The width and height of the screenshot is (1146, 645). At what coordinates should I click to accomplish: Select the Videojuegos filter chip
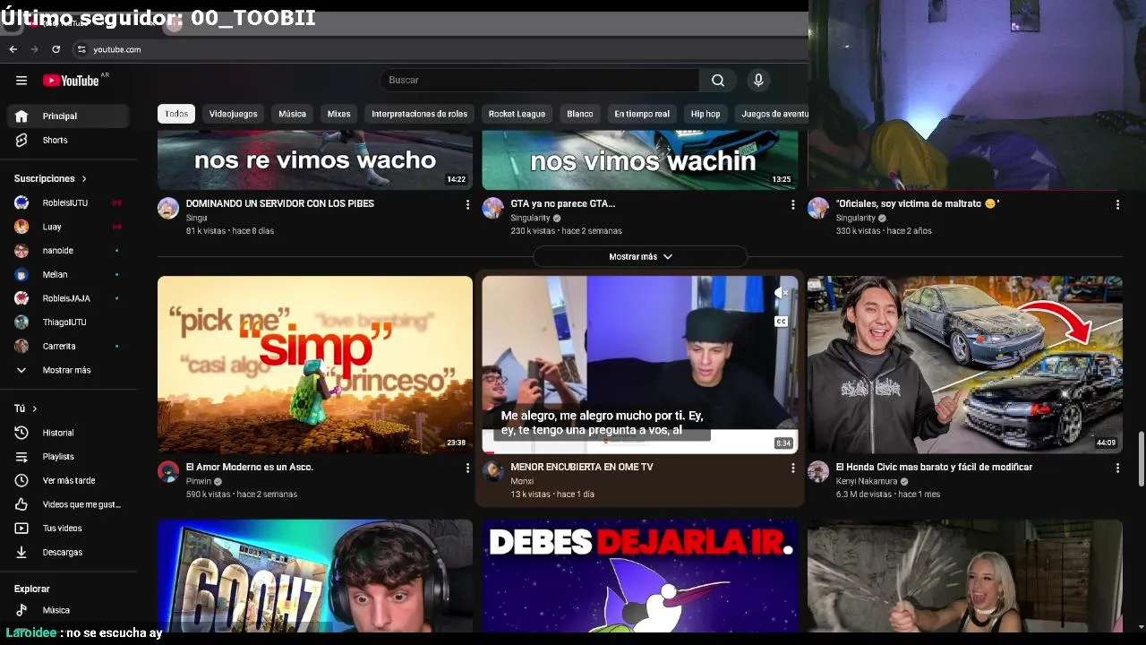pos(234,114)
